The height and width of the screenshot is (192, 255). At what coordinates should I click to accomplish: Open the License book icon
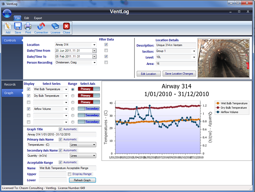point(55,26)
